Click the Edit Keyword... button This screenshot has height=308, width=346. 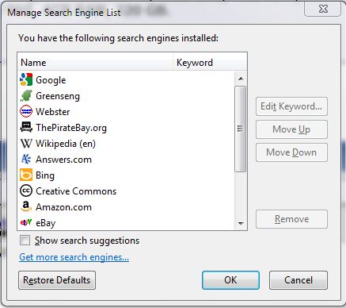click(291, 106)
